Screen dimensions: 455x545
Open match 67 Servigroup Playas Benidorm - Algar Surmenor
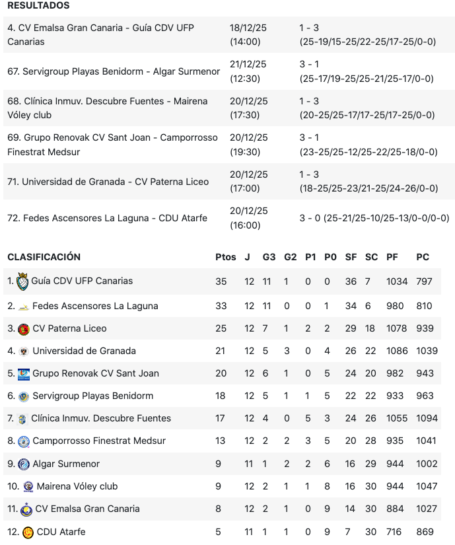(x=114, y=71)
